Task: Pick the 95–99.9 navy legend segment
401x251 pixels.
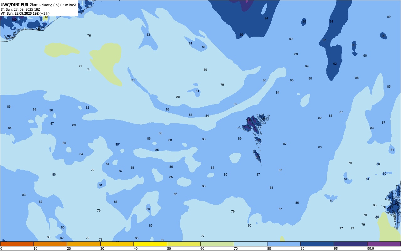Action: [x=351, y=244]
